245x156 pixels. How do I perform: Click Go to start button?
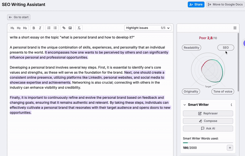19,17
